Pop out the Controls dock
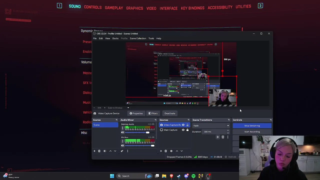The height and width of the screenshot is (180, 320). 271,120
